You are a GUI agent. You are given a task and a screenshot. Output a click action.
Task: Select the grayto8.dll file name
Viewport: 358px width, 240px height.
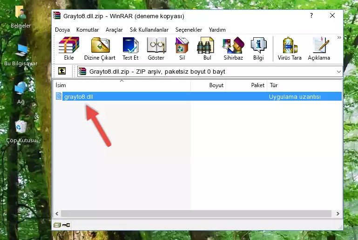point(79,96)
